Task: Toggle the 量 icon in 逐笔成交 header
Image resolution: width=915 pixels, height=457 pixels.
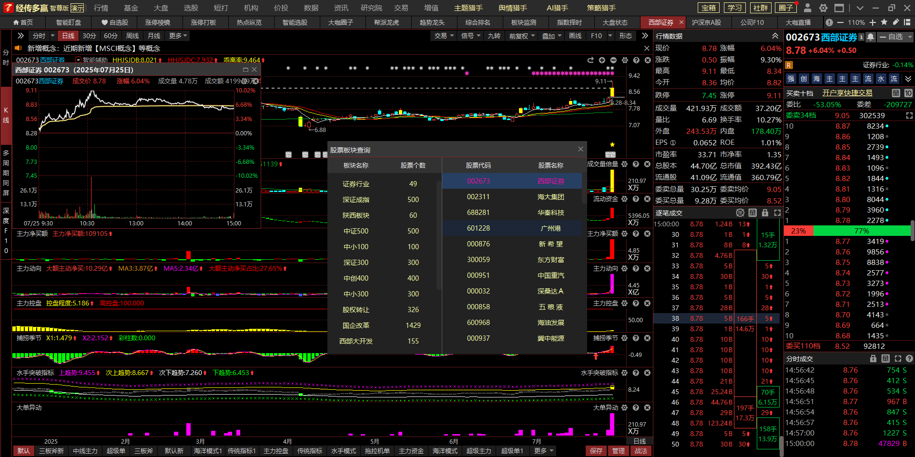Action: (752, 213)
